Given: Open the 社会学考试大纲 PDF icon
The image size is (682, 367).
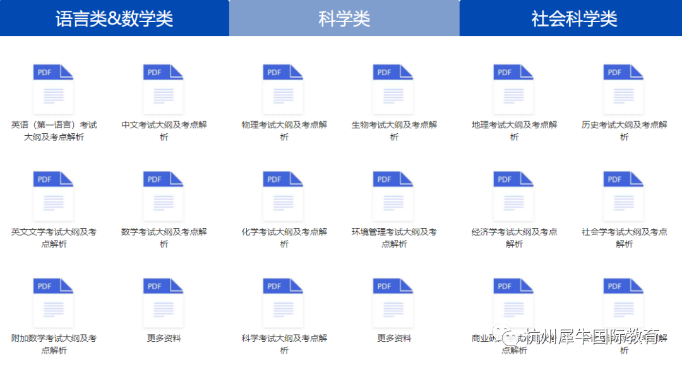Looking at the screenshot, I should pyautogui.click(x=624, y=196).
